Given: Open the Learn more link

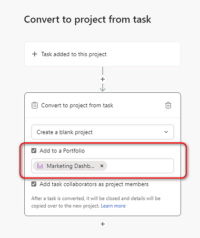Looking at the screenshot, I should point(113,206).
